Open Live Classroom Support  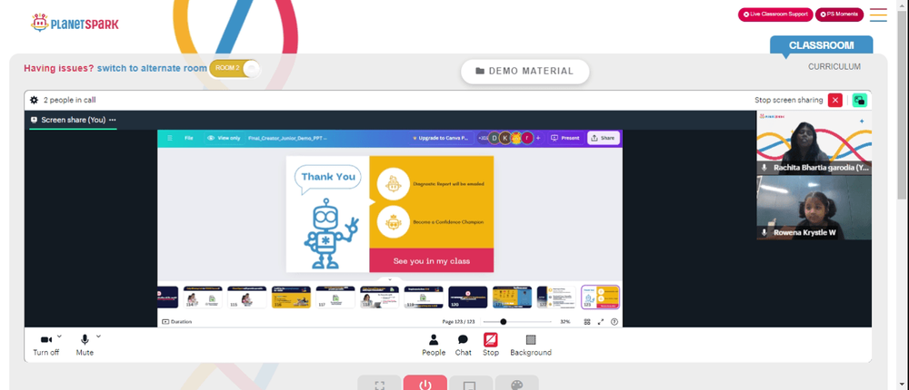click(x=775, y=15)
